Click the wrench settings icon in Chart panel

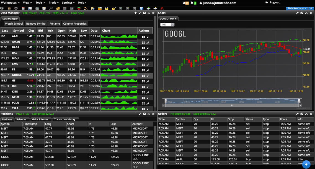coord(297,13)
